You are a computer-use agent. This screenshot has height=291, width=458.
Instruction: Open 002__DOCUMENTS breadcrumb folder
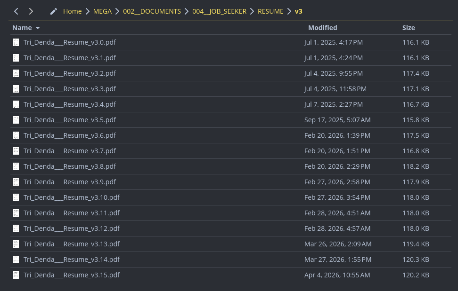click(152, 11)
